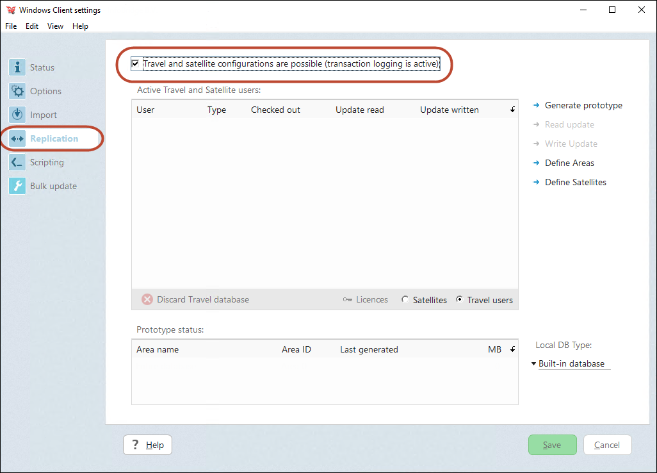Click the sort control on Prototype status header
Screen dimensions: 657x473
coord(512,349)
